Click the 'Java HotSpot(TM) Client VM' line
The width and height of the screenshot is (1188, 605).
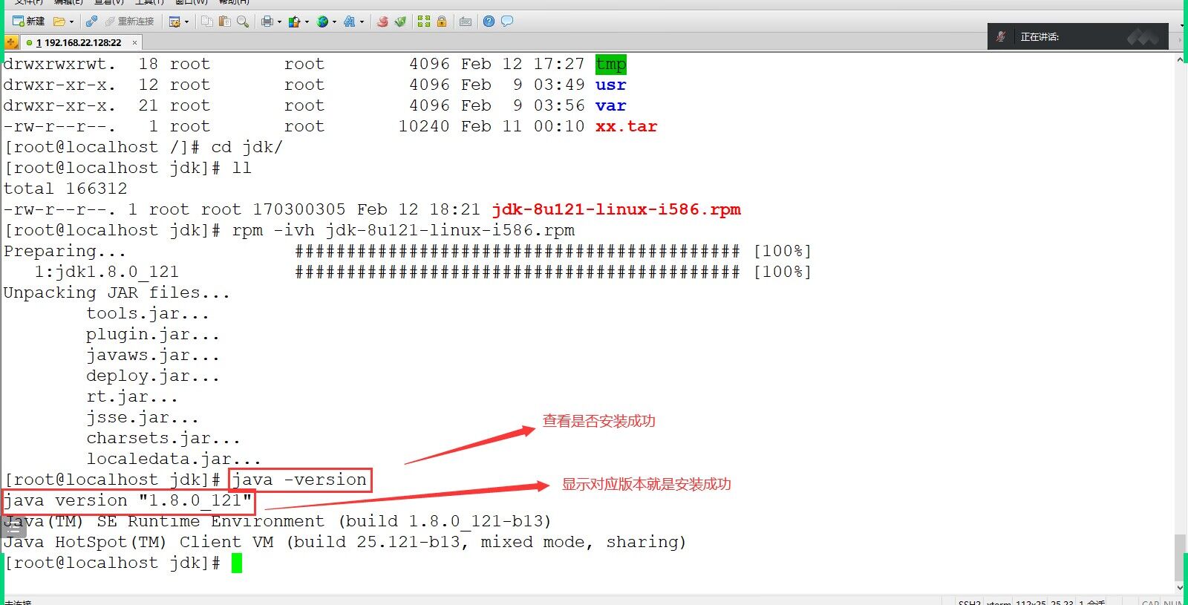(x=345, y=543)
